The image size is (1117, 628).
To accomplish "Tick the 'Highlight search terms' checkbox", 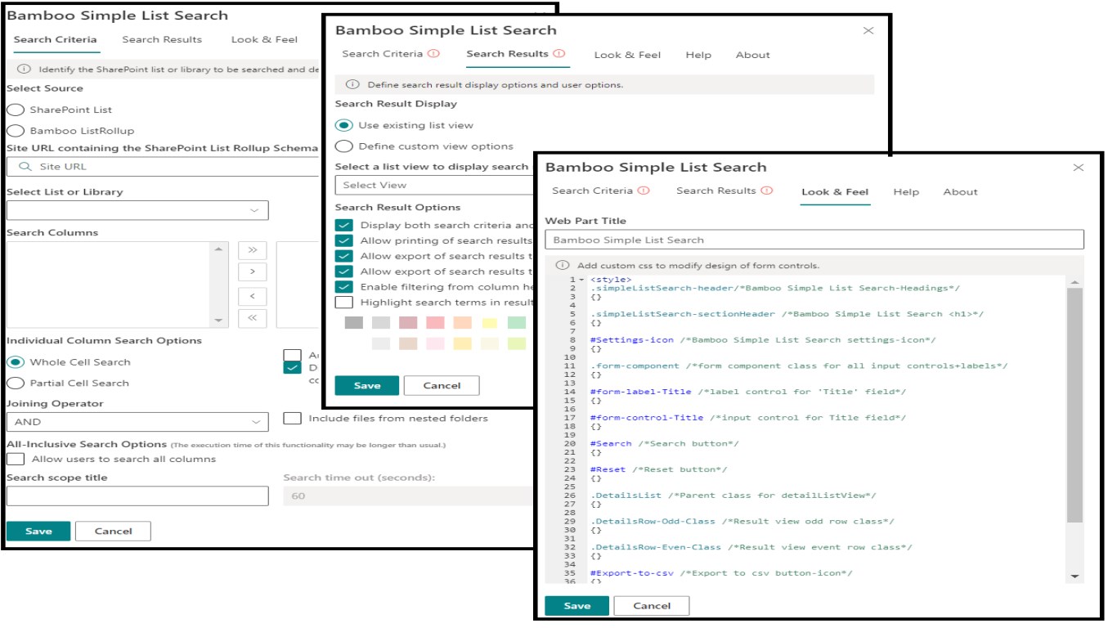I will [344, 303].
